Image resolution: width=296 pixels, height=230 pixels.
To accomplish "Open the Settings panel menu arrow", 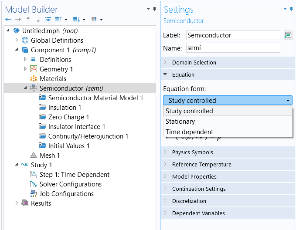I will pyautogui.click(x=285, y=9).
